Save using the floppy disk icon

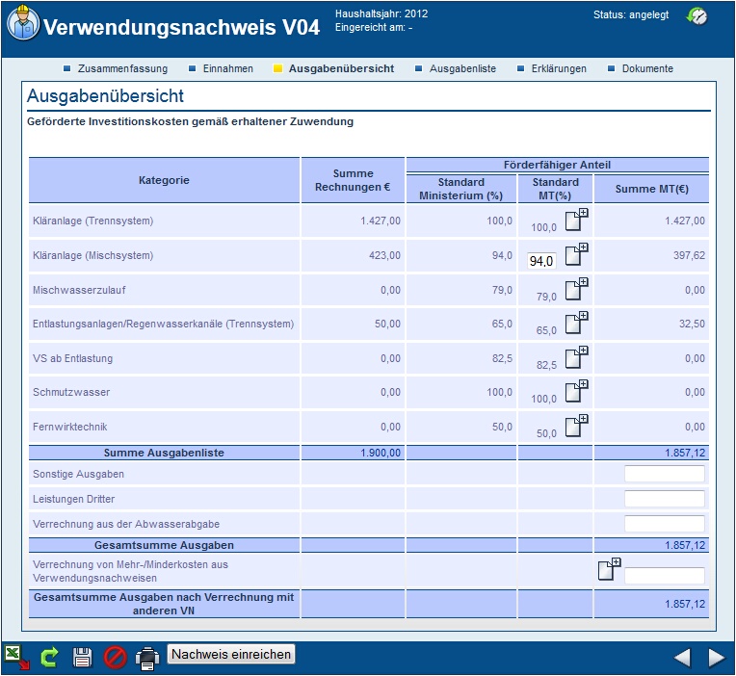pos(82,658)
